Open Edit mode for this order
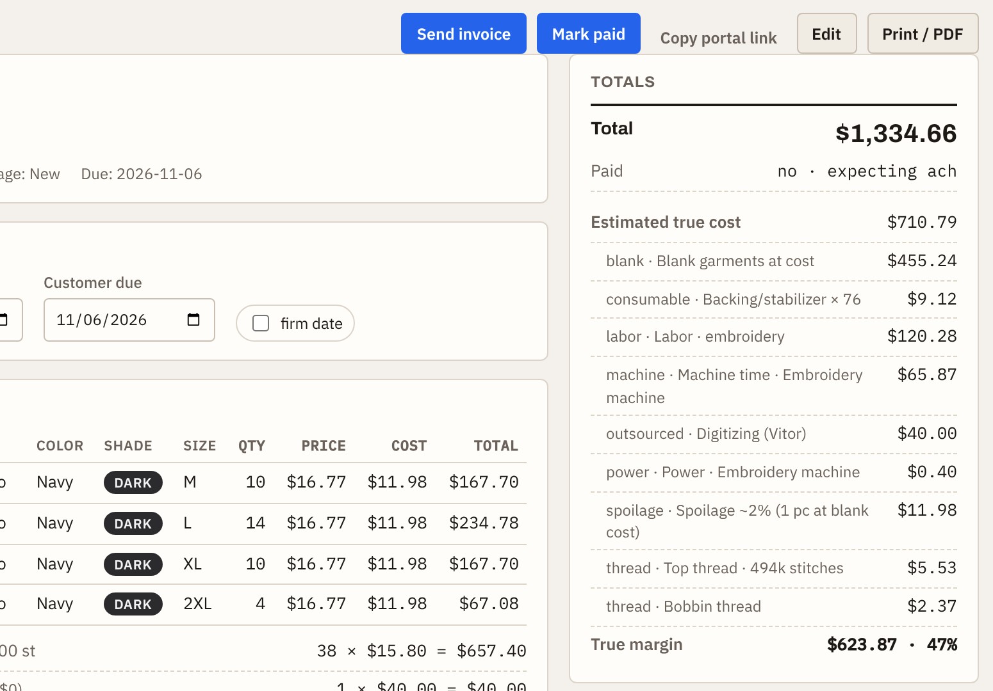The width and height of the screenshot is (993, 691). (826, 33)
